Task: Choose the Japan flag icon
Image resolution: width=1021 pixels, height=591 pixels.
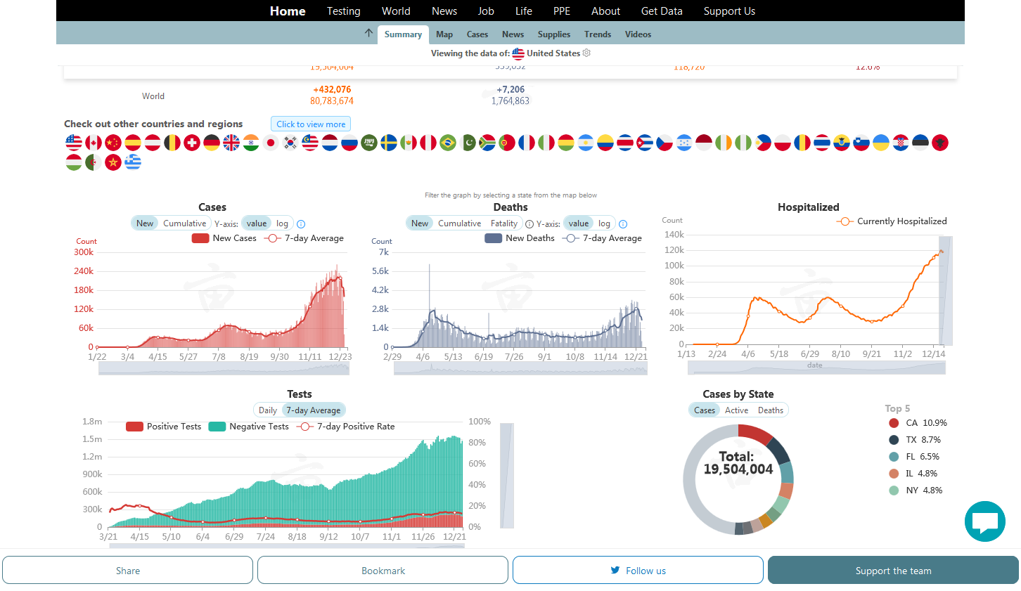Action: [271, 143]
